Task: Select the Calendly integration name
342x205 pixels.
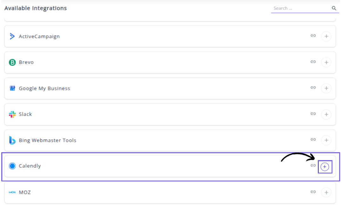Action: tap(30, 166)
